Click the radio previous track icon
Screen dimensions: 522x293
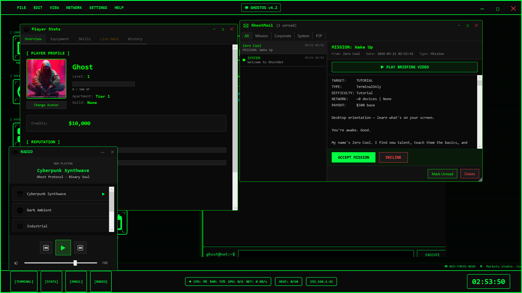pyautogui.click(x=46, y=248)
